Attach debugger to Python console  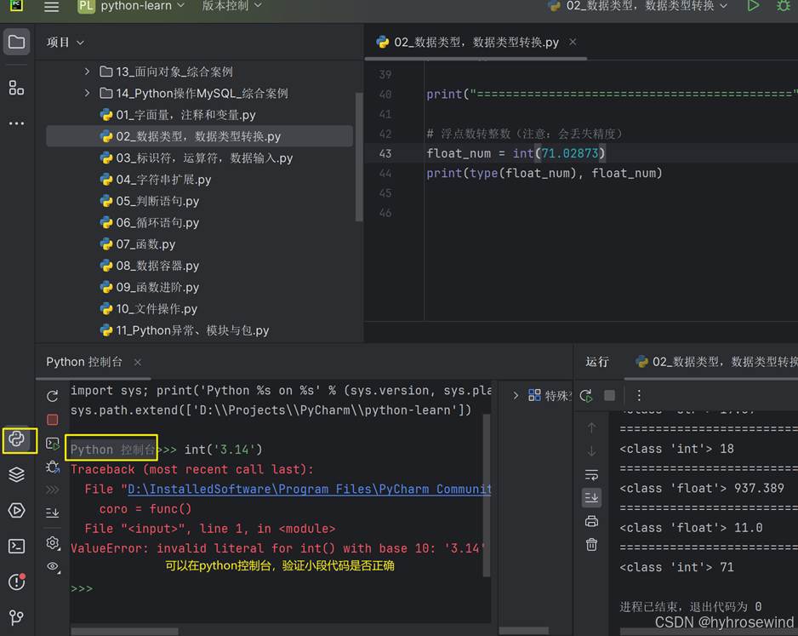pyautogui.click(x=53, y=467)
